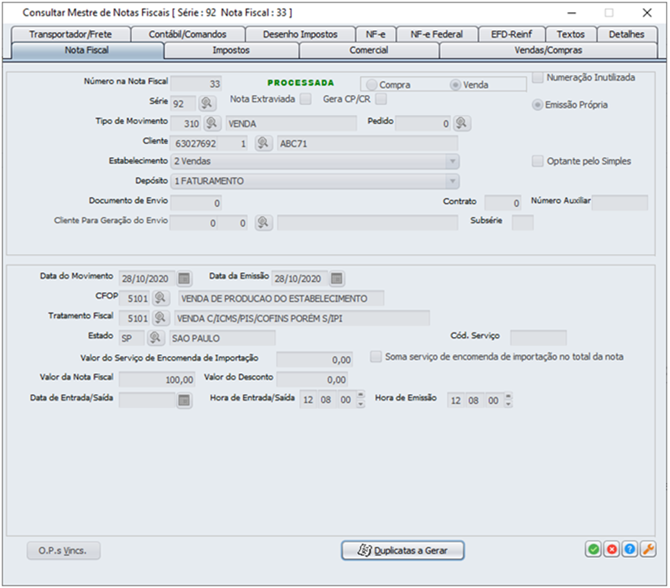Image resolution: width=670 pixels, height=588 pixels.
Task: Click the O.P.s Vincs. button
Action: pos(64,551)
